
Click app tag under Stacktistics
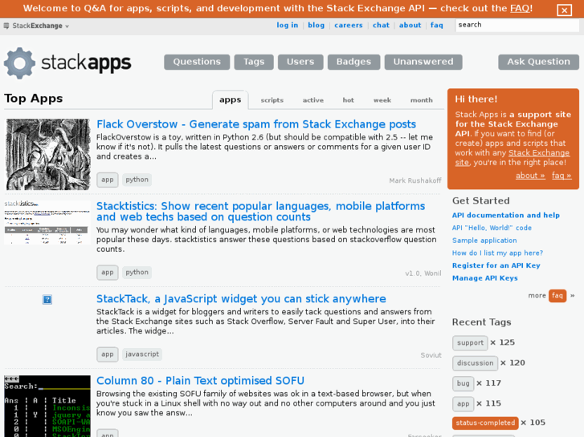coord(108,273)
